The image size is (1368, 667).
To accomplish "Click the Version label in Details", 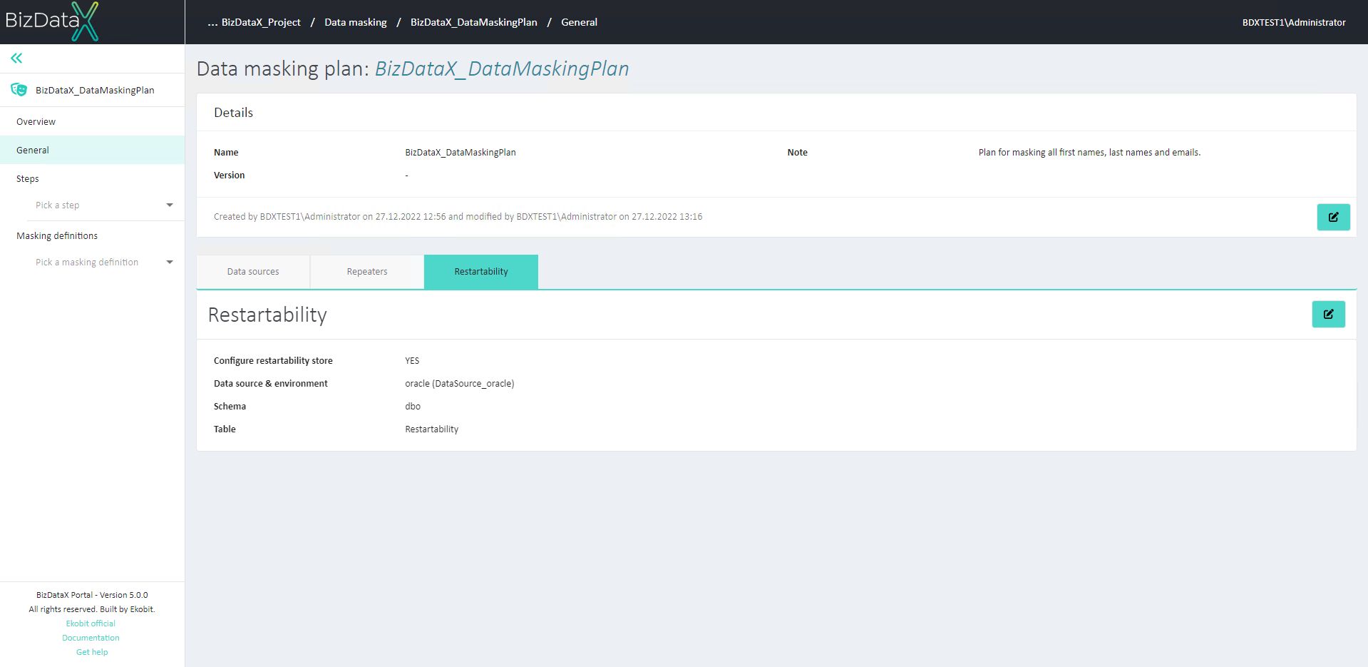I will [230, 175].
